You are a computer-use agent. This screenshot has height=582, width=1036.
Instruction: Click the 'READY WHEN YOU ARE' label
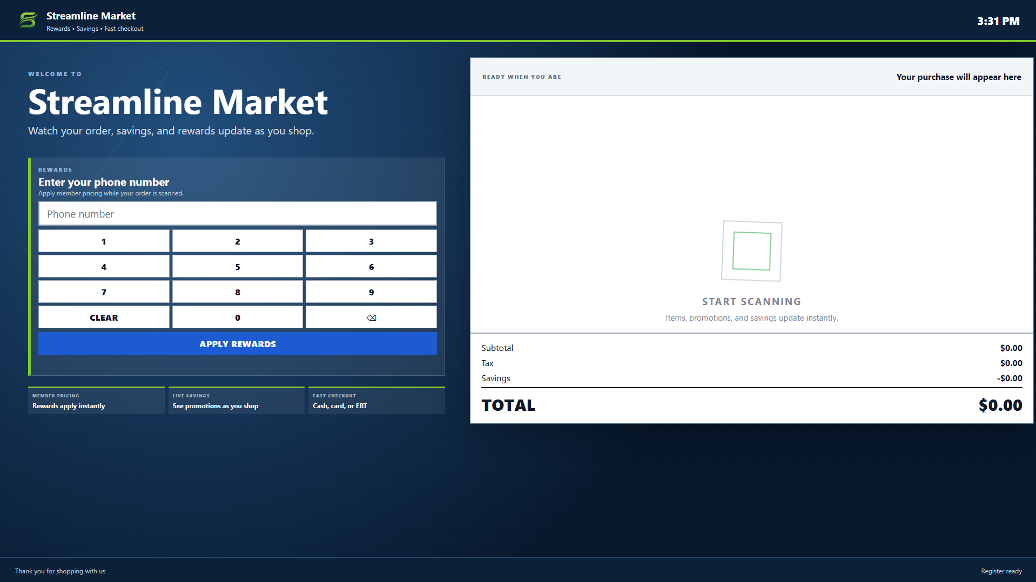coord(522,77)
